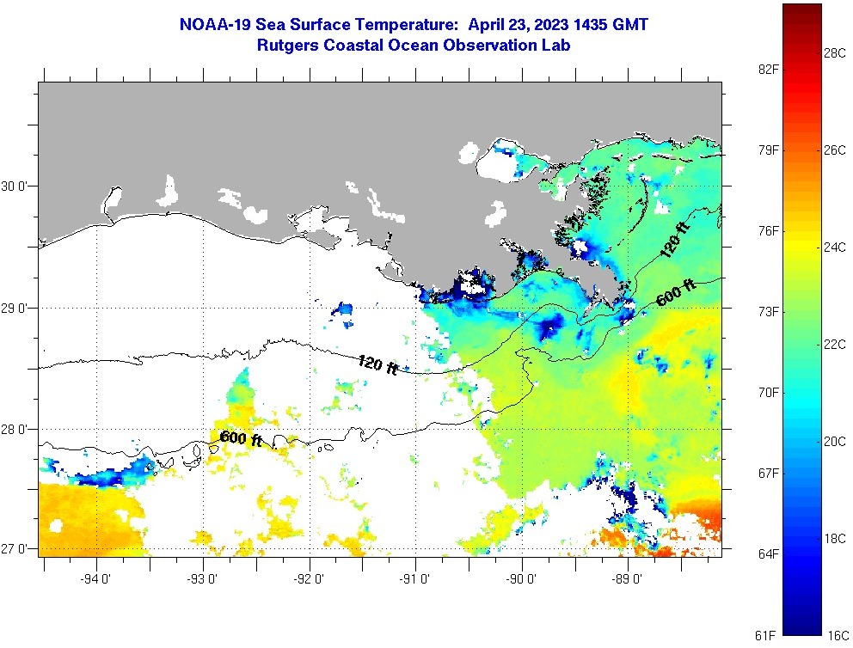The height and width of the screenshot is (648, 853).
Task: Click the 22C colorbar label
Action: (x=835, y=344)
